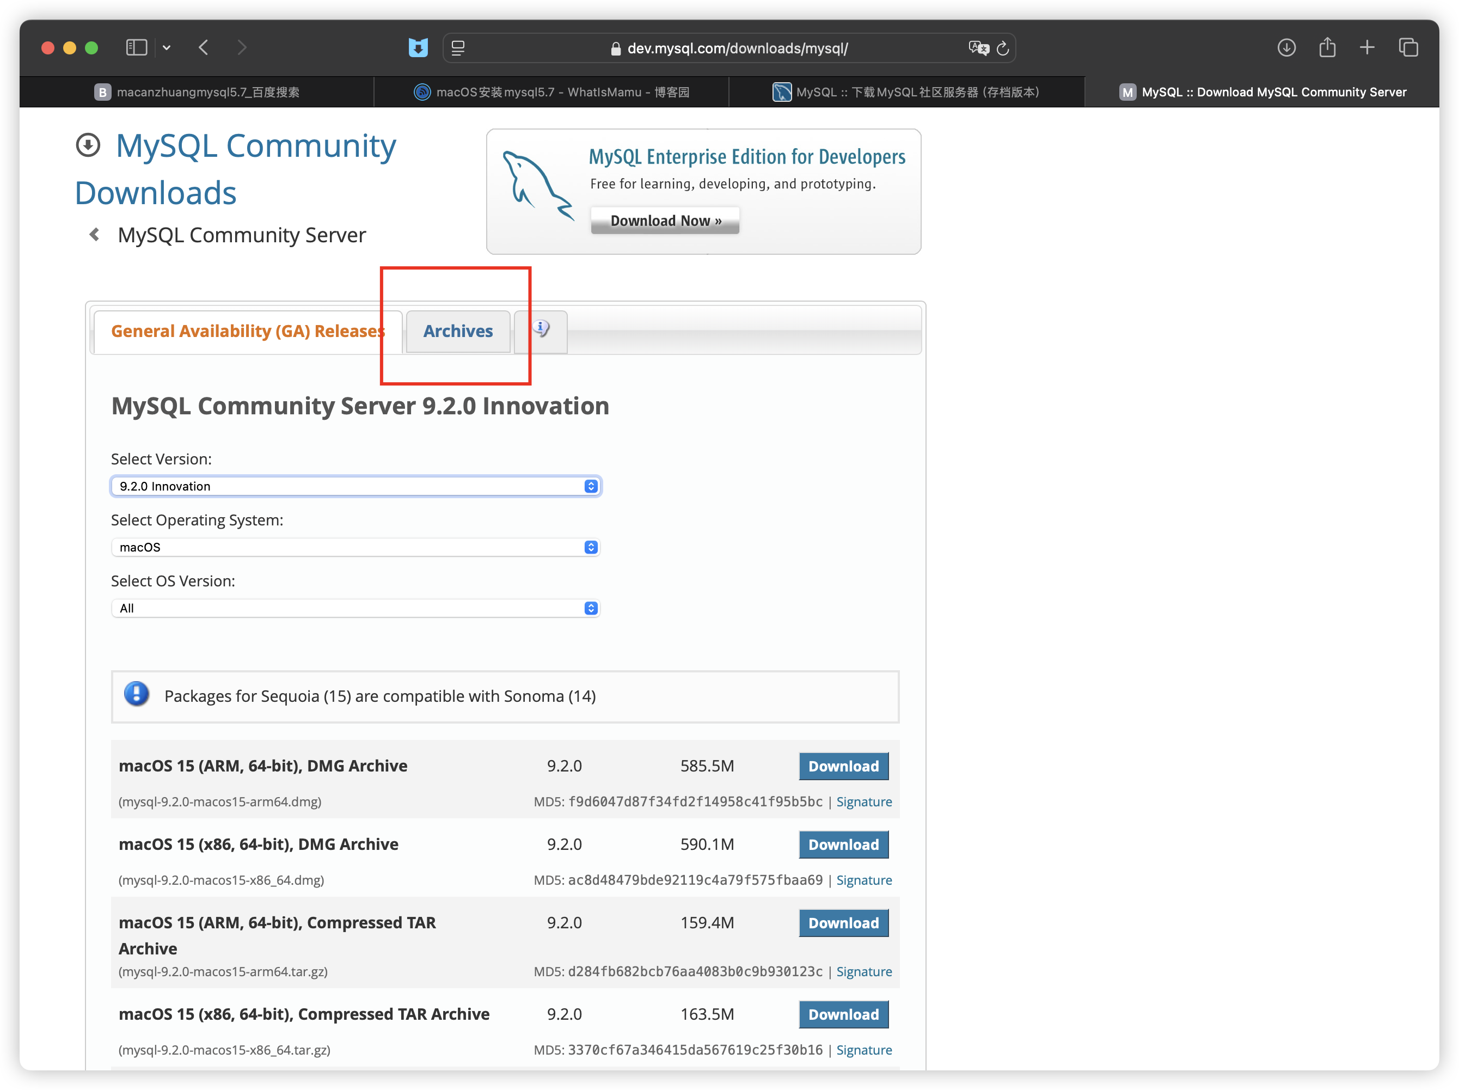
Task: Select the General Availability (GA) Releases tab
Action: (248, 331)
